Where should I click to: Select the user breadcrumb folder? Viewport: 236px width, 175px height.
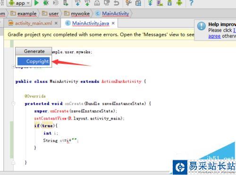pos(51,14)
